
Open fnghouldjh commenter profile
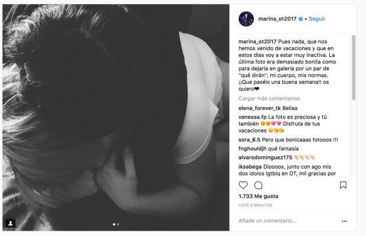(253, 149)
